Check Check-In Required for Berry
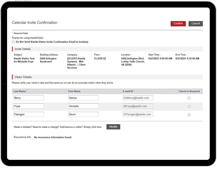 (x=189, y=98)
